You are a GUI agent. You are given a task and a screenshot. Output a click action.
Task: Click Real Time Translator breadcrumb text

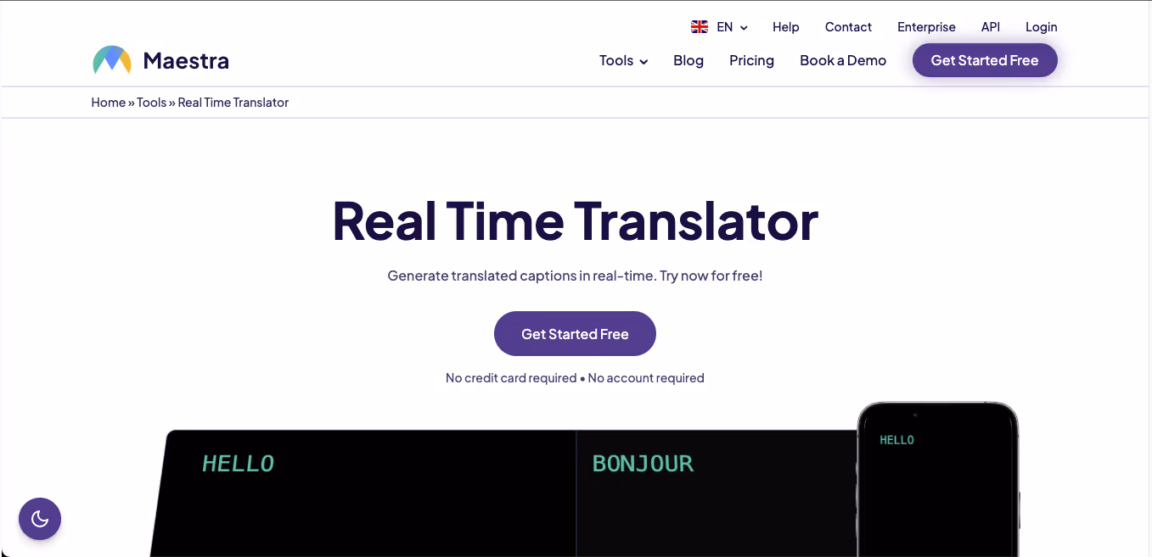pos(233,103)
